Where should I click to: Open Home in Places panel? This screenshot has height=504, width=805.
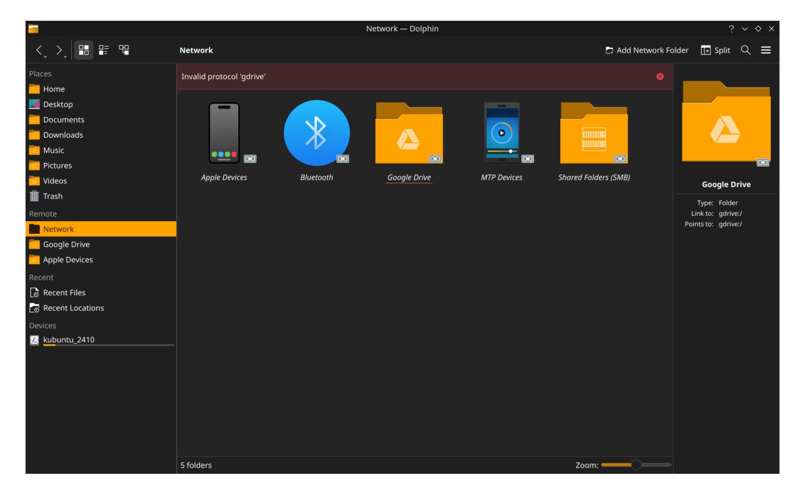pos(101,89)
